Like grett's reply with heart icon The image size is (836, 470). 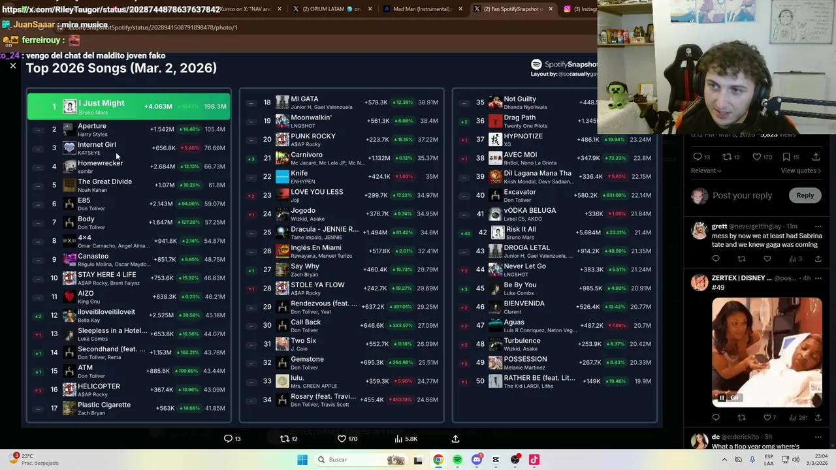pos(767,259)
